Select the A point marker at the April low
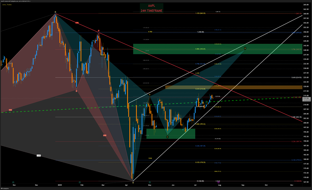 (133, 182)
